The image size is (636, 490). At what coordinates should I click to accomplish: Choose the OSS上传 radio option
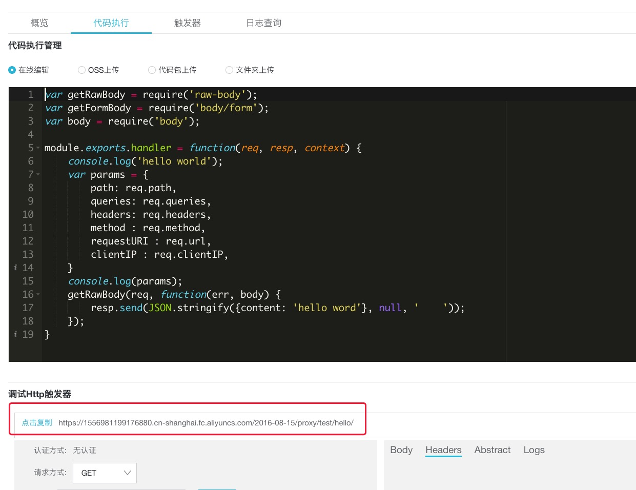(81, 70)
